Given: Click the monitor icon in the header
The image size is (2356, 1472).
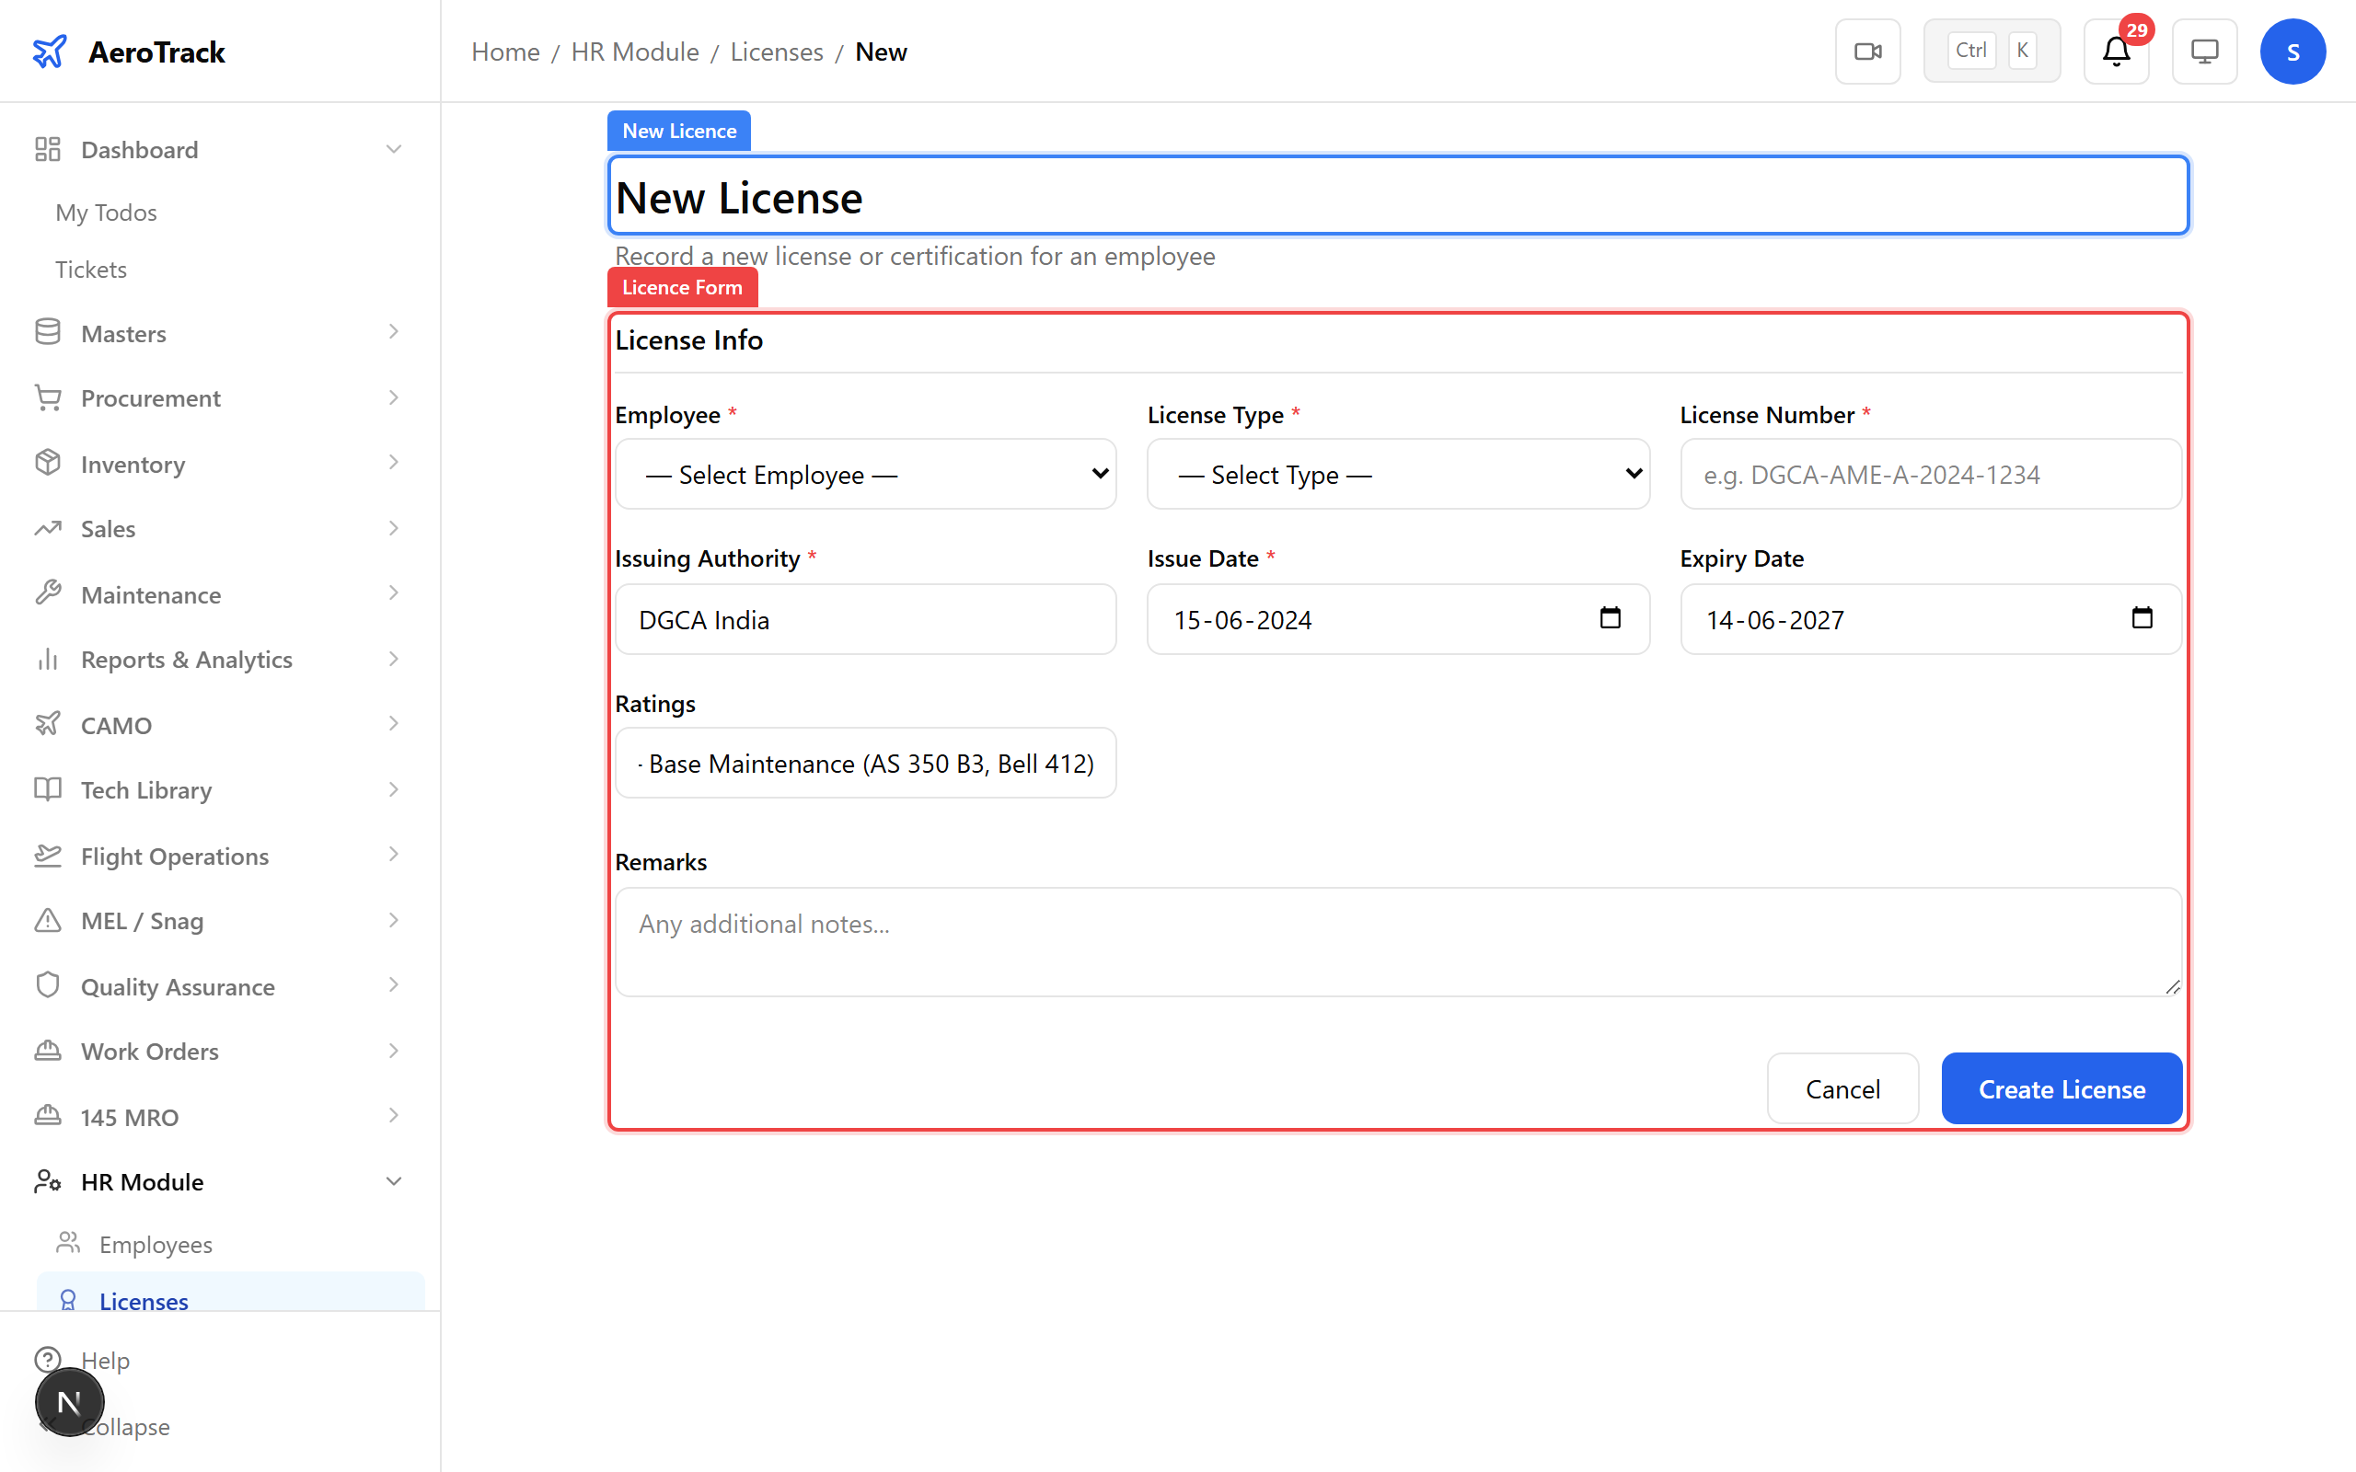Looking at the screenshot, I should click(2204, 51).
